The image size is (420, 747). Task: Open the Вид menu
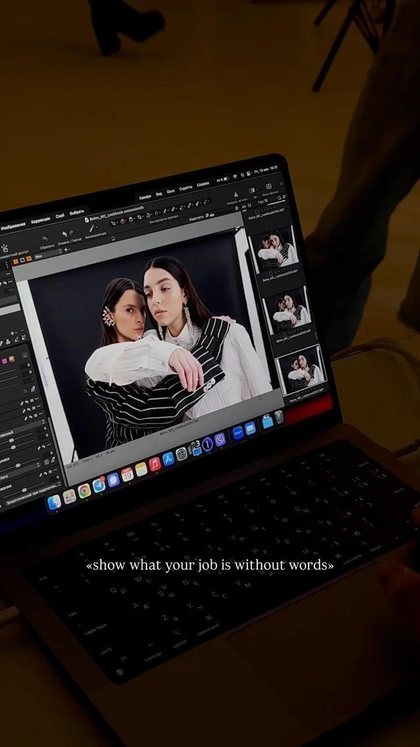tap(160, 194)
